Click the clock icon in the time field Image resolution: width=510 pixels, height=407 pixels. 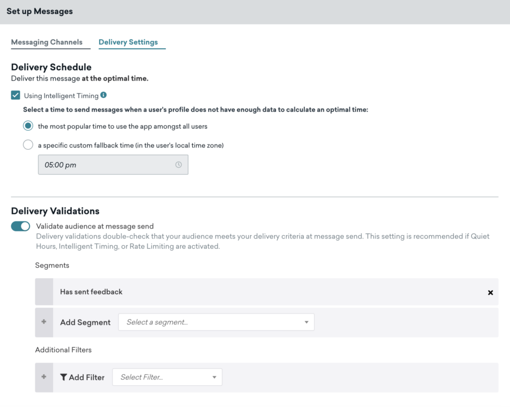tap(179, 165)
